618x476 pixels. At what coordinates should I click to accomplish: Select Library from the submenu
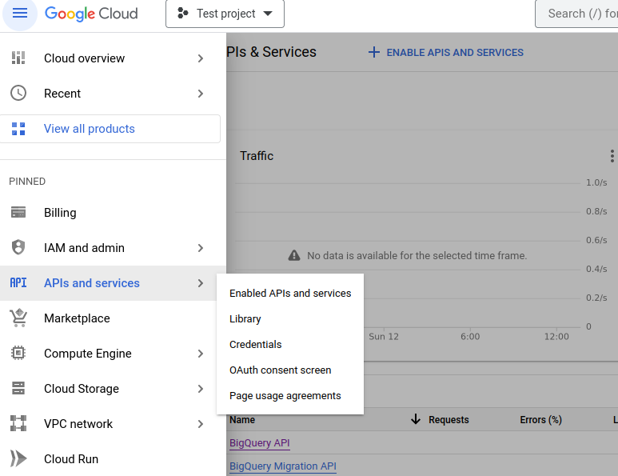pos(290,319)
